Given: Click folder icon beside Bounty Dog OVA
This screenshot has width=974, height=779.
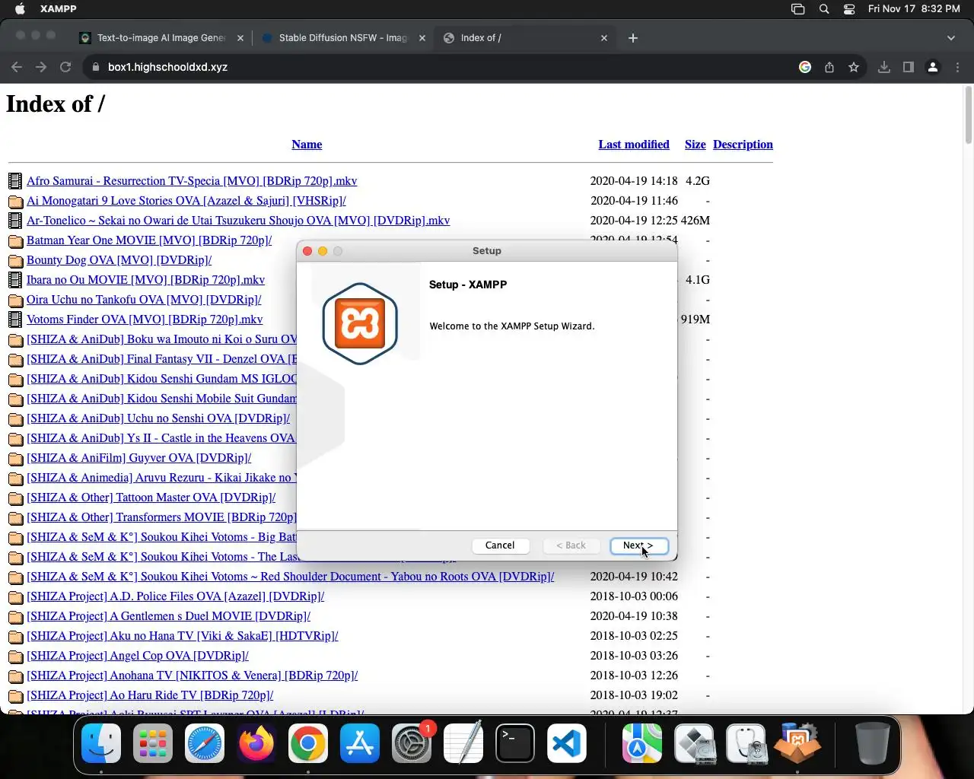Looking at the screenshot, I should coord(15,261).
